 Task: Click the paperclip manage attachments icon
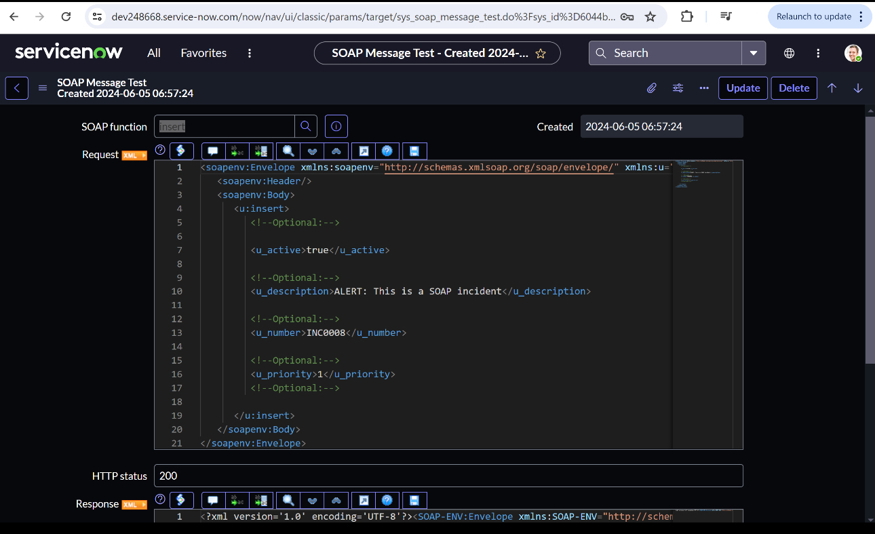point(651,88)
